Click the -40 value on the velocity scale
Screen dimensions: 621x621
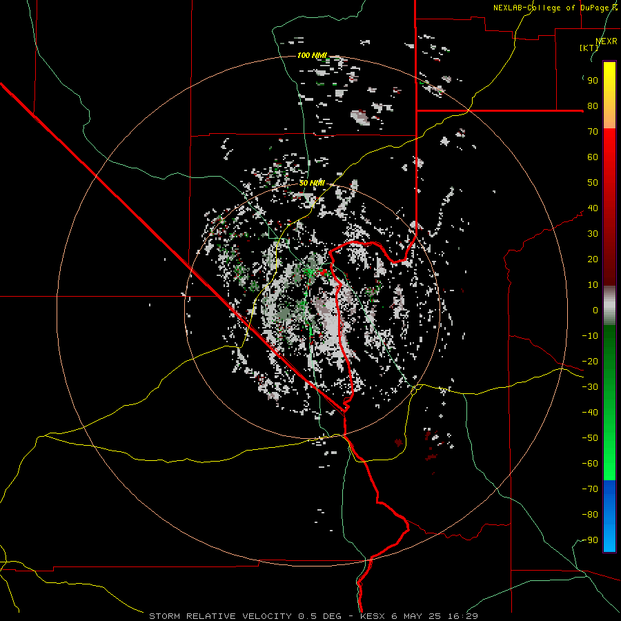point(590,413)
